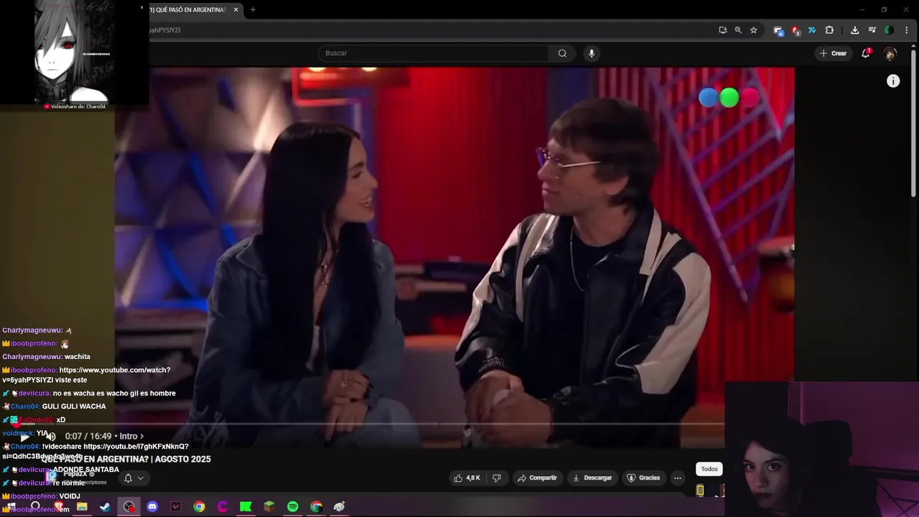Start voice search with the microphone icon
This screenshot has height=517, width=919.
pyautogui.click(x=591, y=53)
